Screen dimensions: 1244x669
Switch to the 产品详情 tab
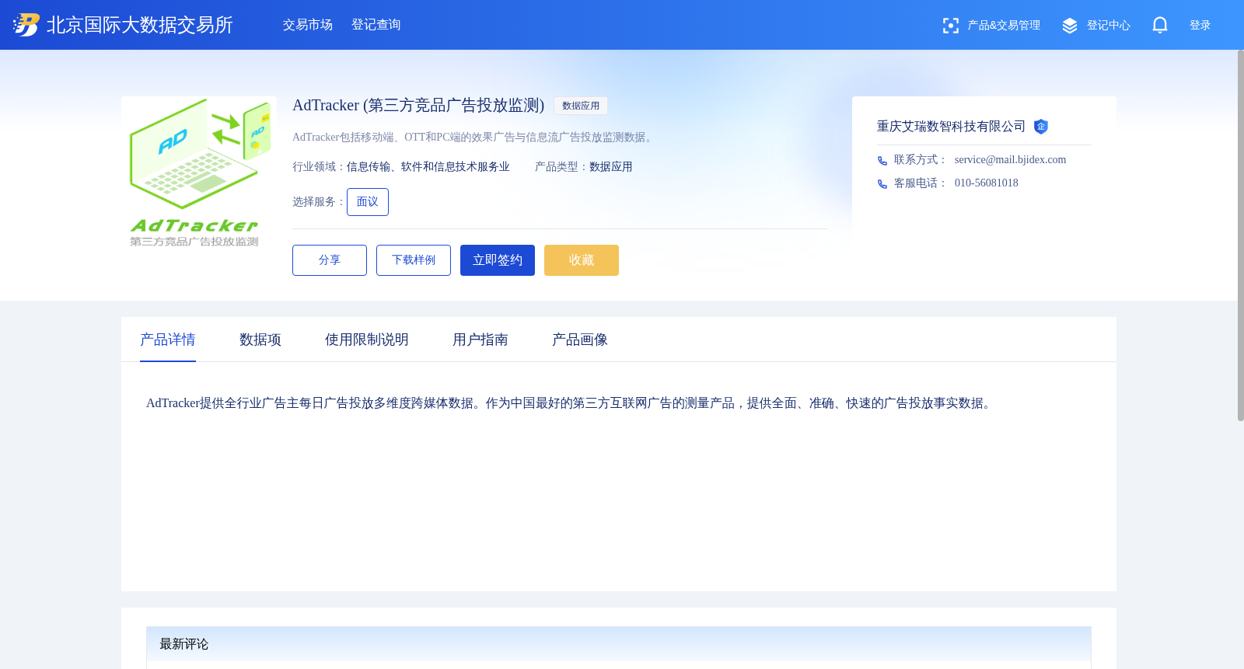coord(168,340)
